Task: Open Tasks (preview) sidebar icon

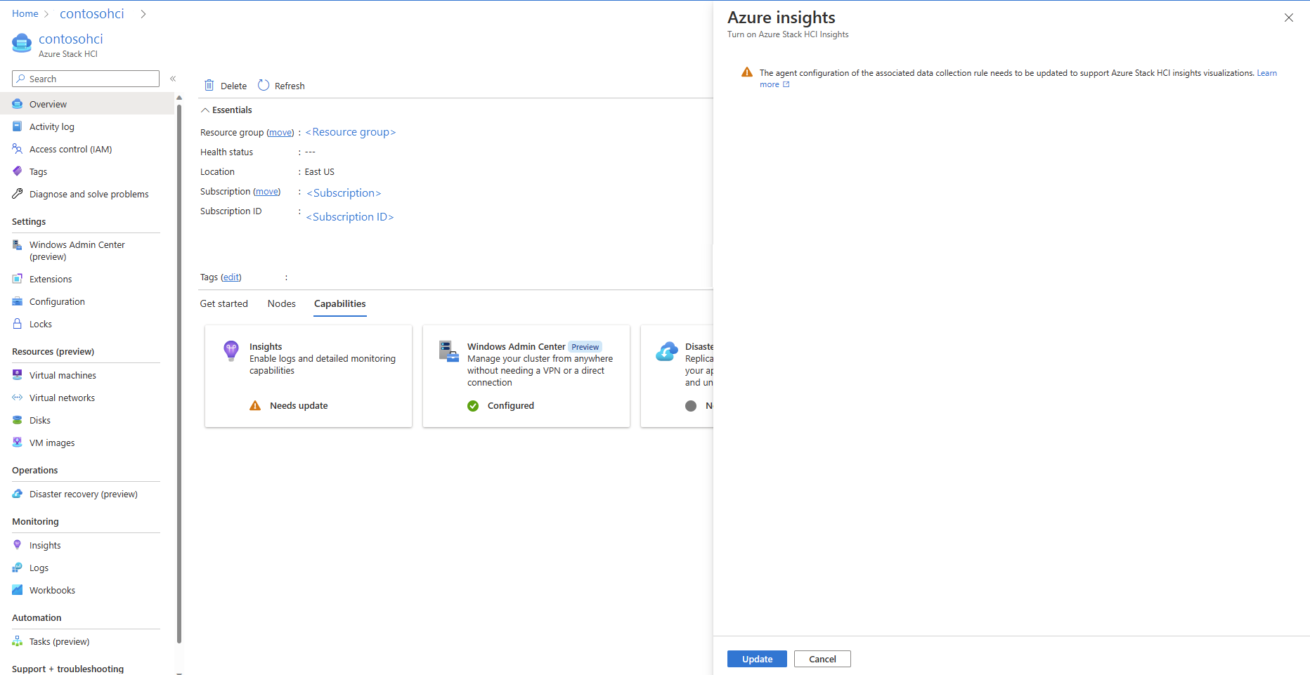Action: coord(18,641)
